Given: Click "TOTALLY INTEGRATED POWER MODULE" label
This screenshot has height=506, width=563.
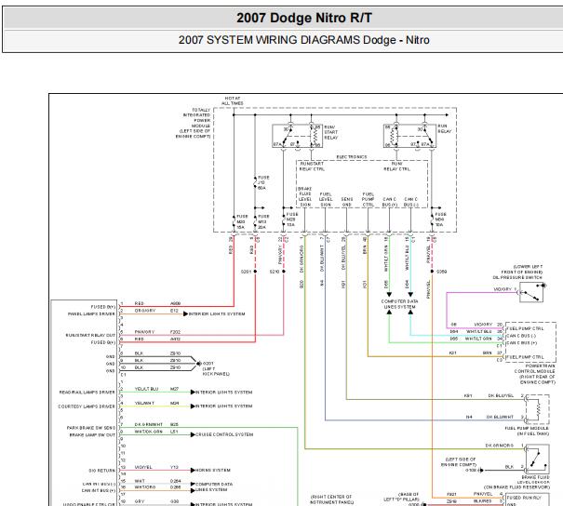Looking at the screenshot, I should [x=196, y=118].
